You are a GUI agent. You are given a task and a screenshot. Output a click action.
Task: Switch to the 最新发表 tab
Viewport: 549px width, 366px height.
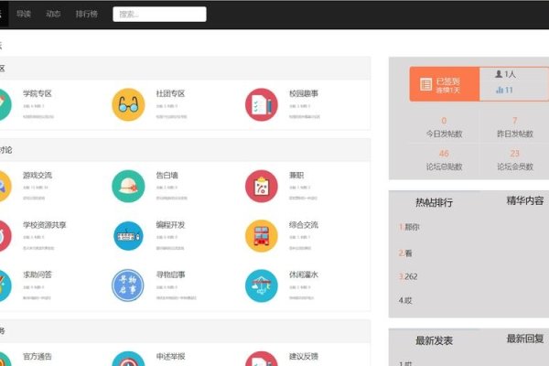tap(434, 340)
